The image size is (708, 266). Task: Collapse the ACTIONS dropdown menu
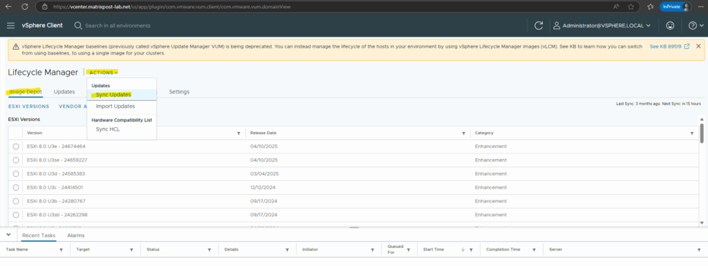pos(104,72)
